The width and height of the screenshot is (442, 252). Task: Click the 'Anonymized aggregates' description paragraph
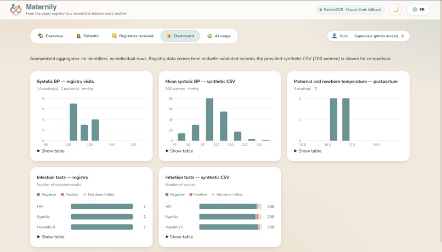[210, 59]
